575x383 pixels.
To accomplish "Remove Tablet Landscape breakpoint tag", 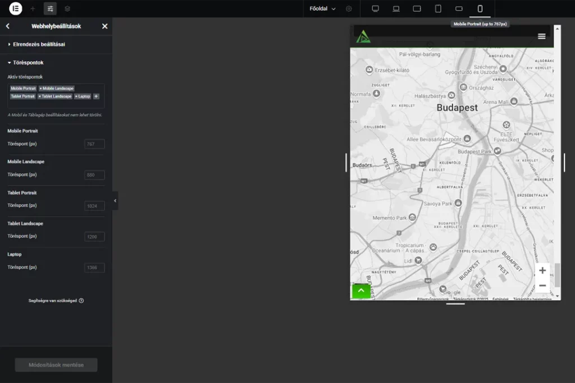I will 40,96.
